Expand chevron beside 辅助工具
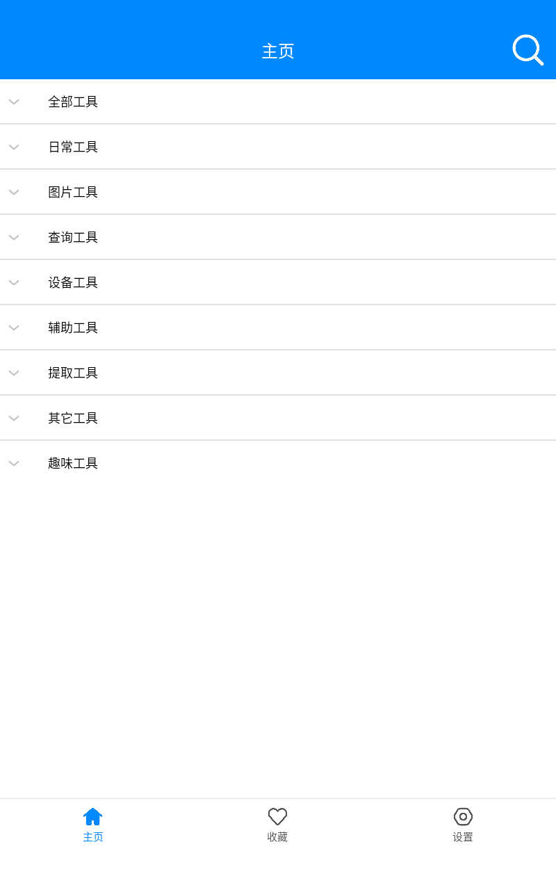Screen dimensions: 556x890 pos(14,328)
